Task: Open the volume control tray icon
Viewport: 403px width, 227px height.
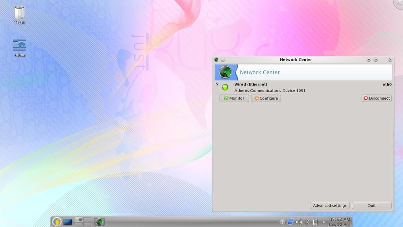Action: click(298, 222)
